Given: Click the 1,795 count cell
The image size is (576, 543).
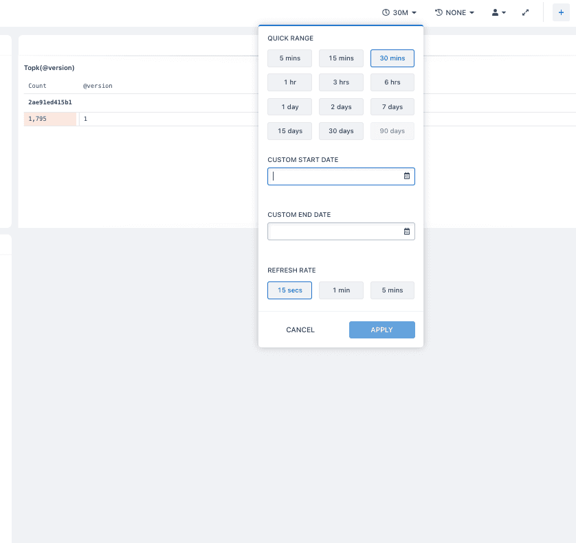Looking at the screenshot, I should (x=50, y=119).
